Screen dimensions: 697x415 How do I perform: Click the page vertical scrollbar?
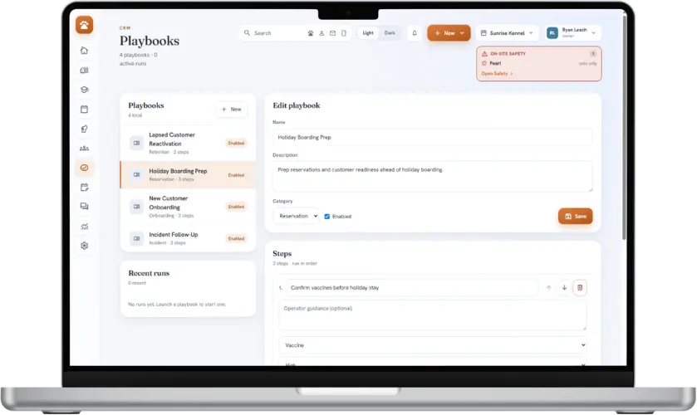click(x=624, y=127)
